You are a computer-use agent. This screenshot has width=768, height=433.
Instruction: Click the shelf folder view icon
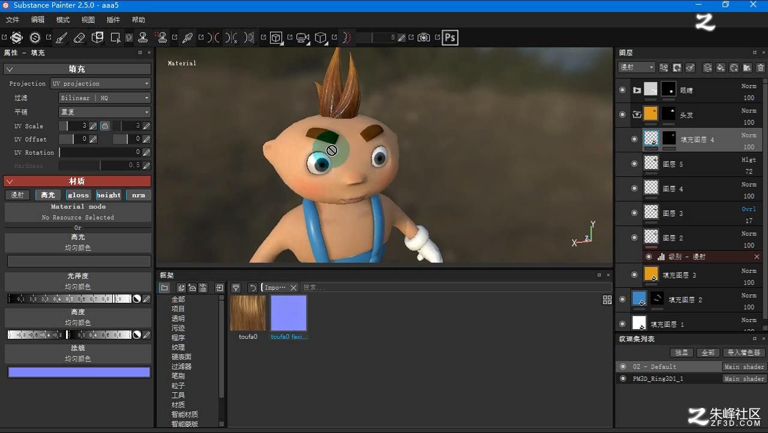click(x=164, y=288)
